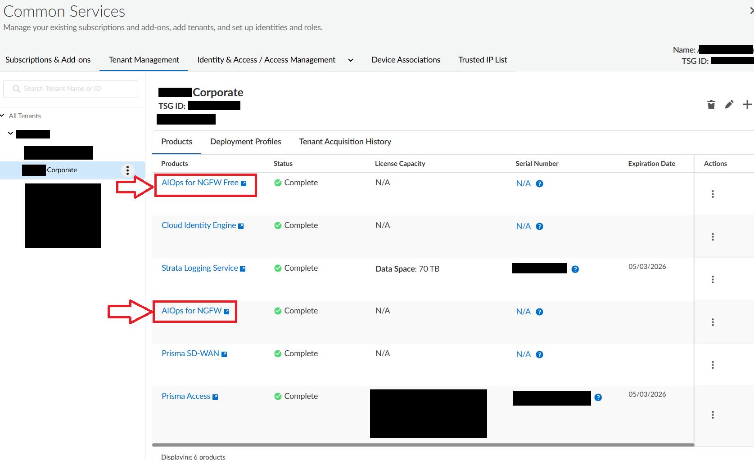Open the Corporate tenant kebab menu
This screenshot has width=754, height=460.
(x=128, y=170)
